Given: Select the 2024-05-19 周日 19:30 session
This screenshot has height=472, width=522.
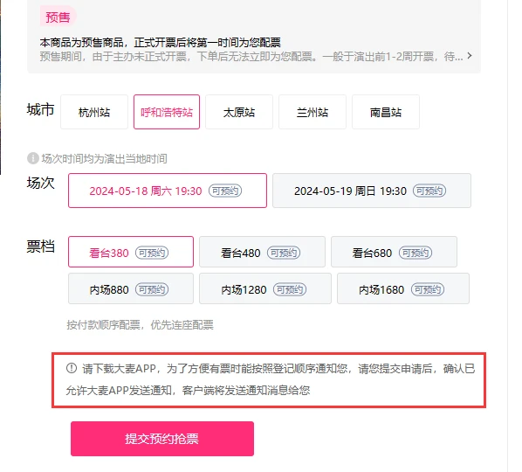Looking at the screenshot, I should (372, 191).
